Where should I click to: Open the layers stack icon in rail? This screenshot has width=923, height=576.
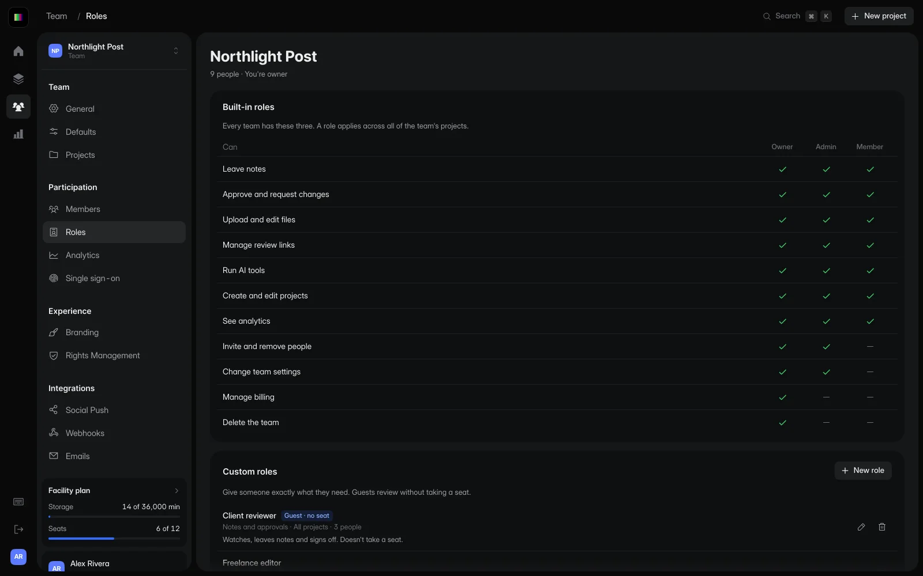point(18,79)
